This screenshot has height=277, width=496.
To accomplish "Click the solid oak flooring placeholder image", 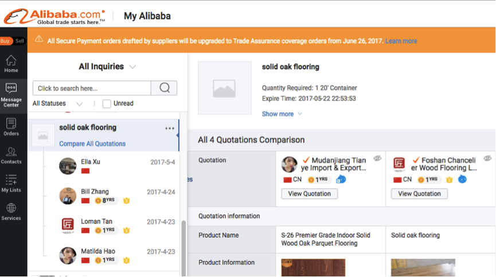I will point(225,88).
